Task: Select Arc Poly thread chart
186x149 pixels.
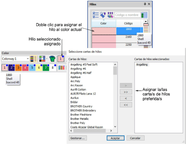Action: pos(75,81)
